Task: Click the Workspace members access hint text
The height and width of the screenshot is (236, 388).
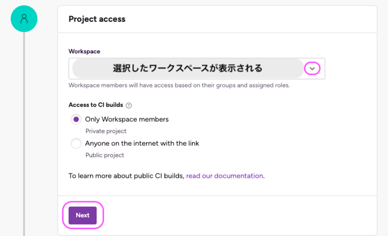Action: [x=179, y=85]
